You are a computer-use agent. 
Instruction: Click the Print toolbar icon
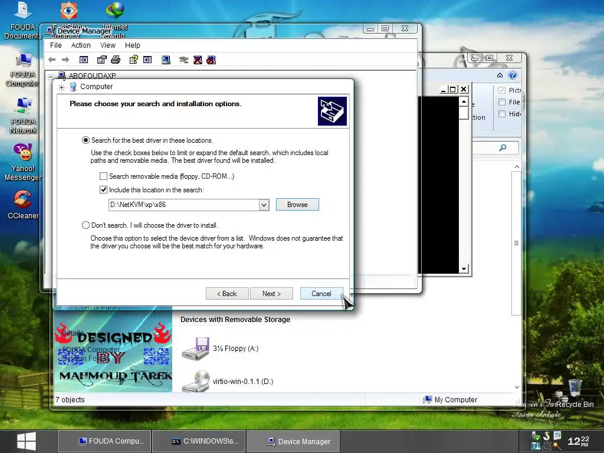click(x=116, y=60)
